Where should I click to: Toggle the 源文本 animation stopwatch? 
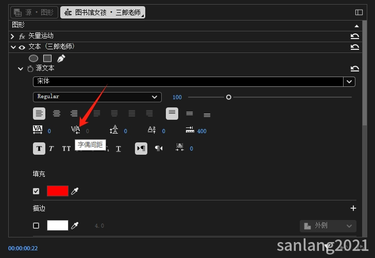30,69
